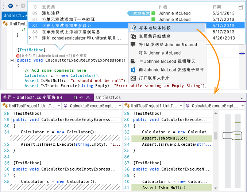Close the diff UnitTest1.cs changeset 84 tab
The width and height of the screenshot is (247, 192).
[88, 98]
